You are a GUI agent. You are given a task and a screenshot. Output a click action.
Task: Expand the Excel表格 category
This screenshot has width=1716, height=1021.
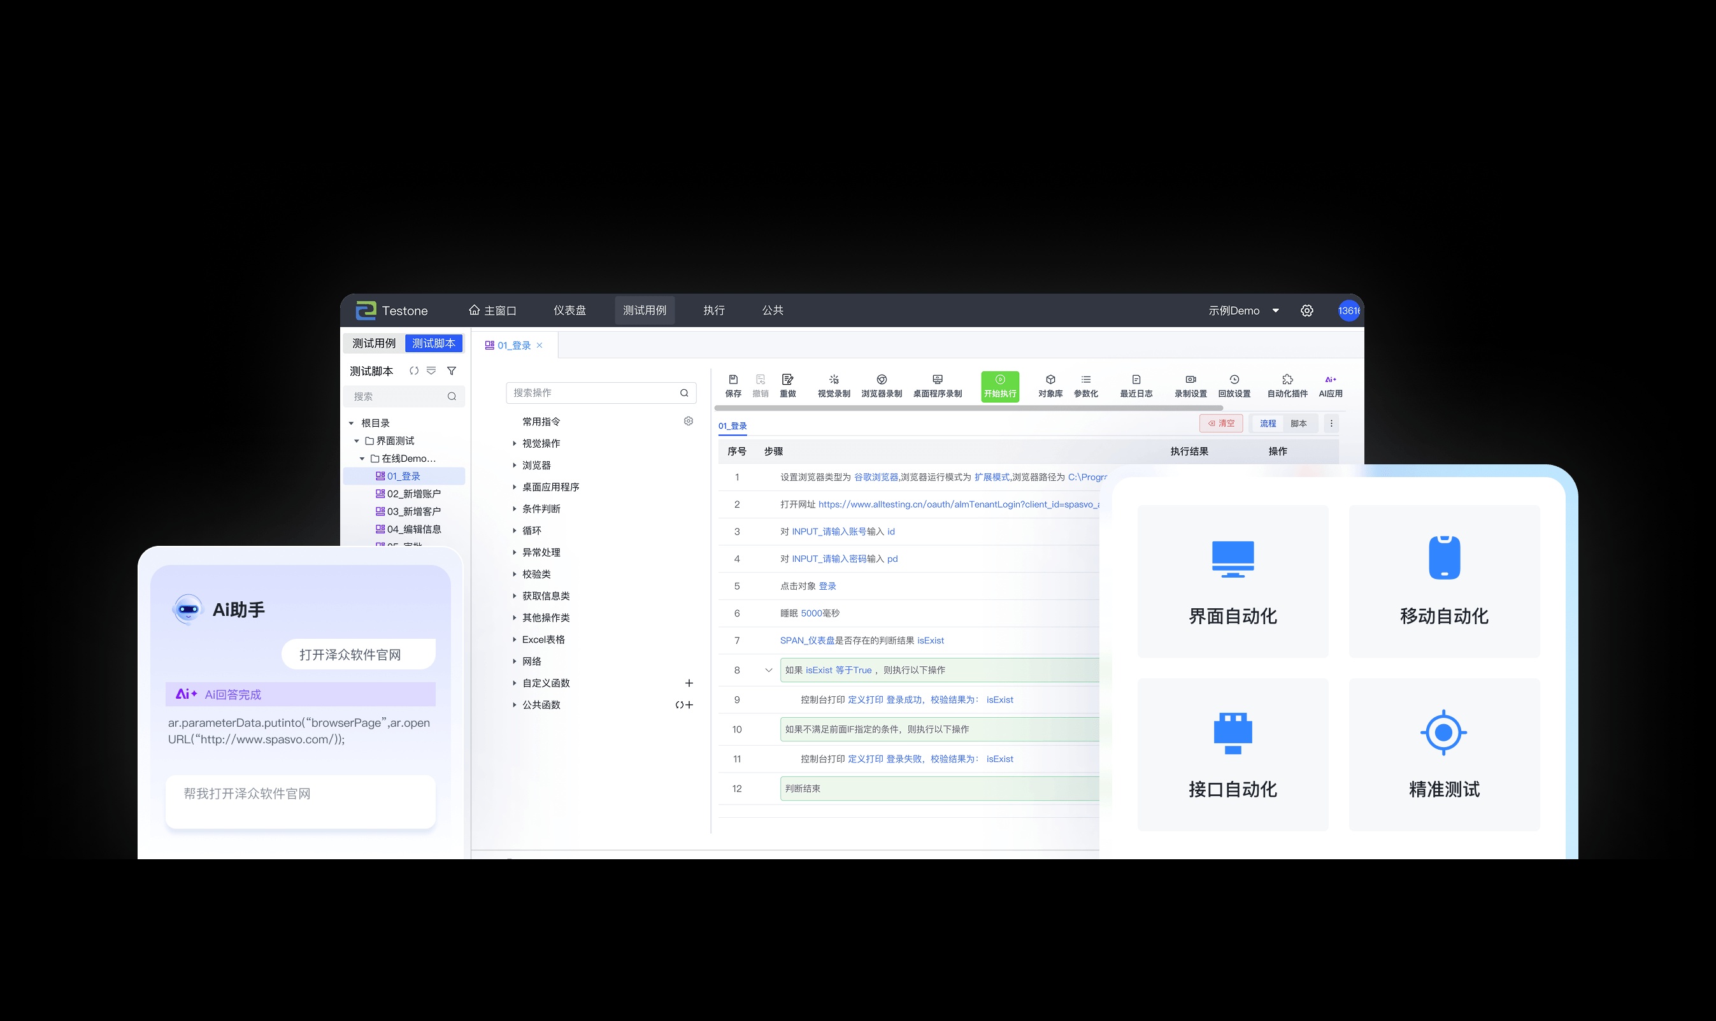[x=514, y=639]
